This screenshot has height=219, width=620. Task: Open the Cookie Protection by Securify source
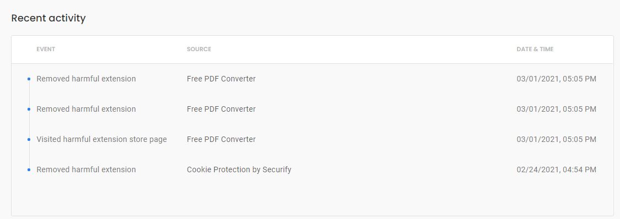coord(239,169)
